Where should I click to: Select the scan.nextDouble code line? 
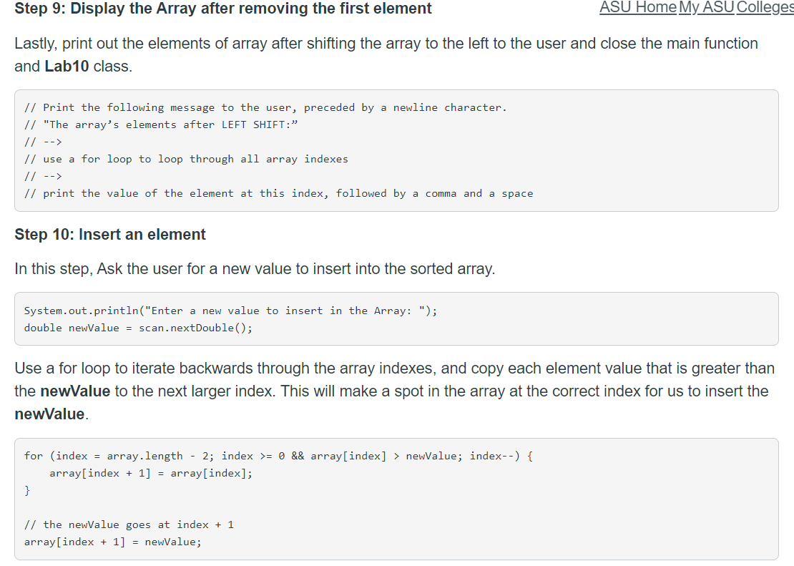138,327
